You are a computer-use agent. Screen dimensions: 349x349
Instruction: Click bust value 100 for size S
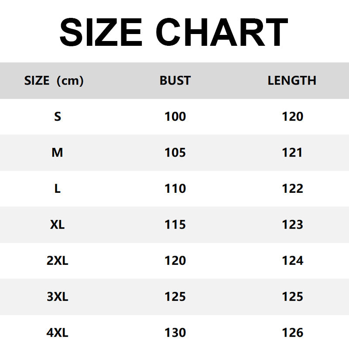[175, 116]
